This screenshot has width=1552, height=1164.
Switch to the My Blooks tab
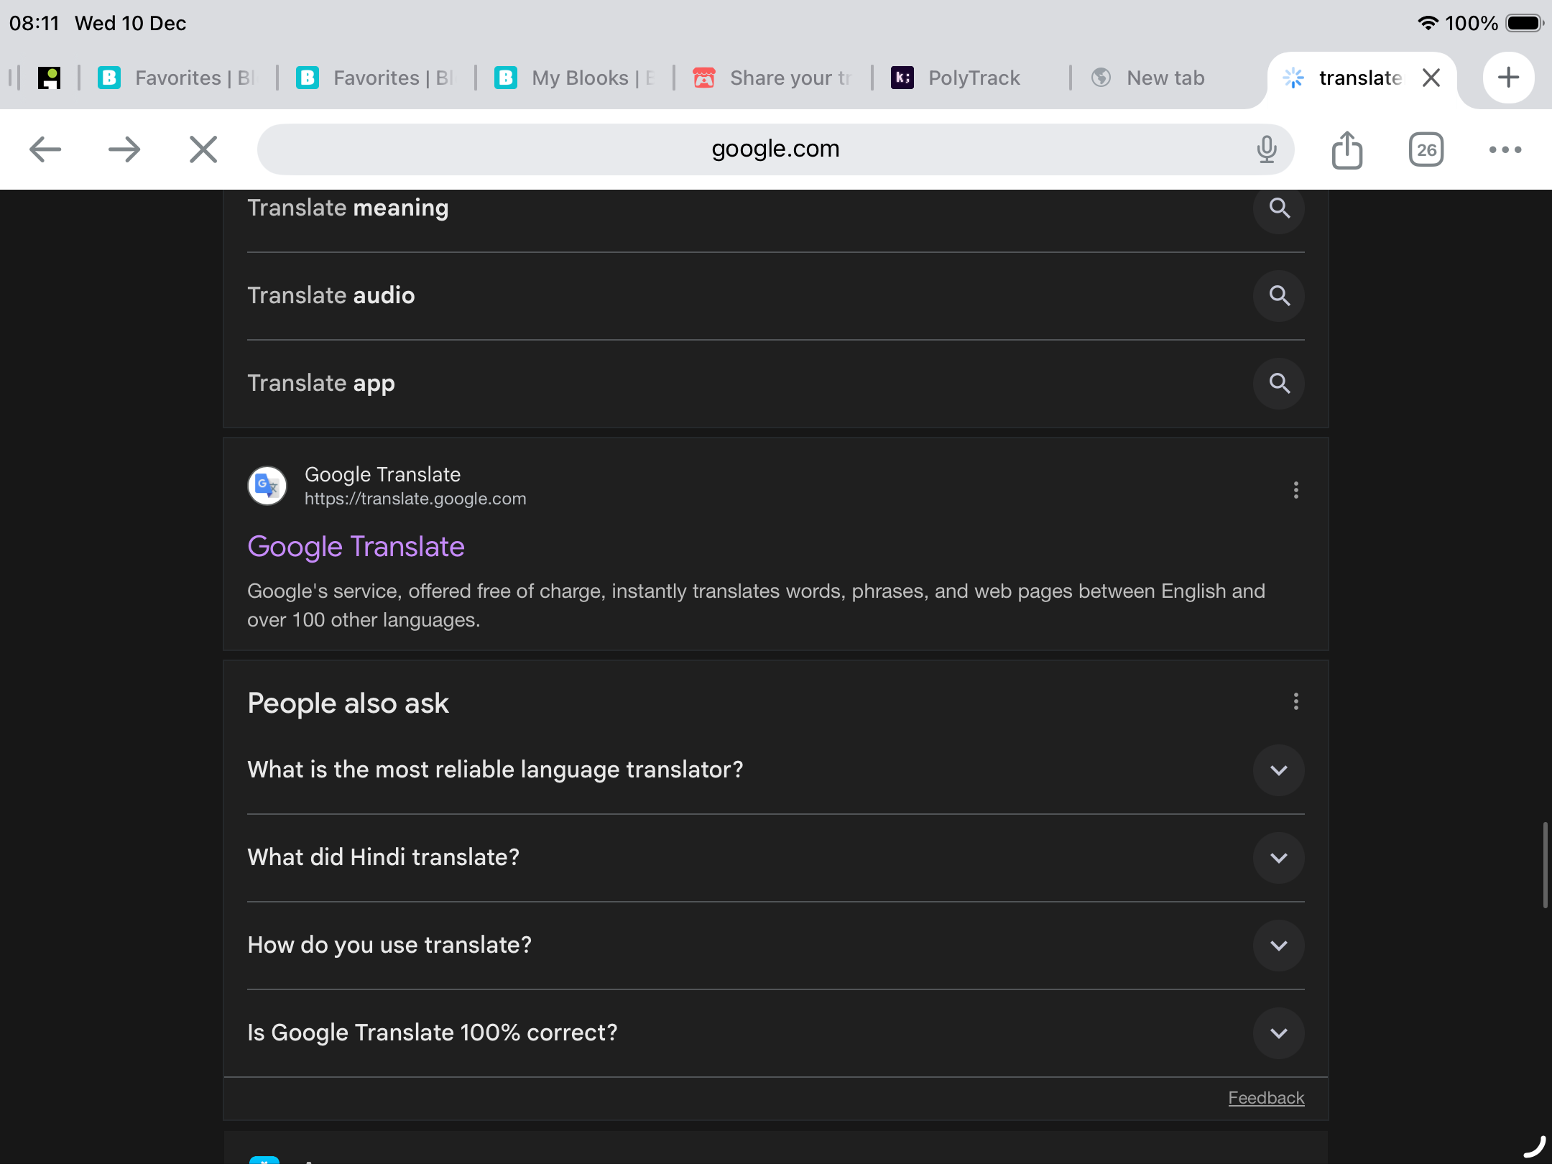(575, 78)
